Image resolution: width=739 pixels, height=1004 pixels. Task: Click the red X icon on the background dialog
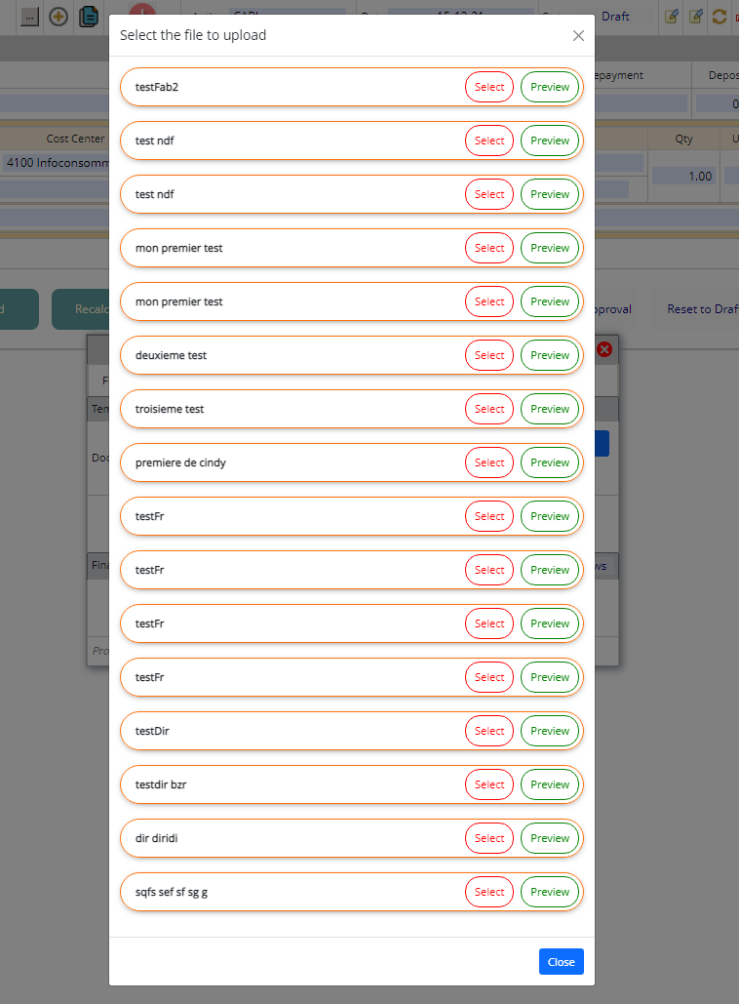604,348
